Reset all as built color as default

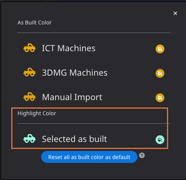click(x=89, y=157)
